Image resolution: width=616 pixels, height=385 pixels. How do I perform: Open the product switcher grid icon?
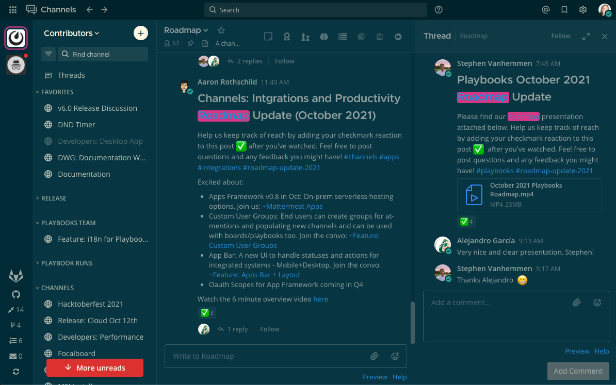[x=12, y=9]
